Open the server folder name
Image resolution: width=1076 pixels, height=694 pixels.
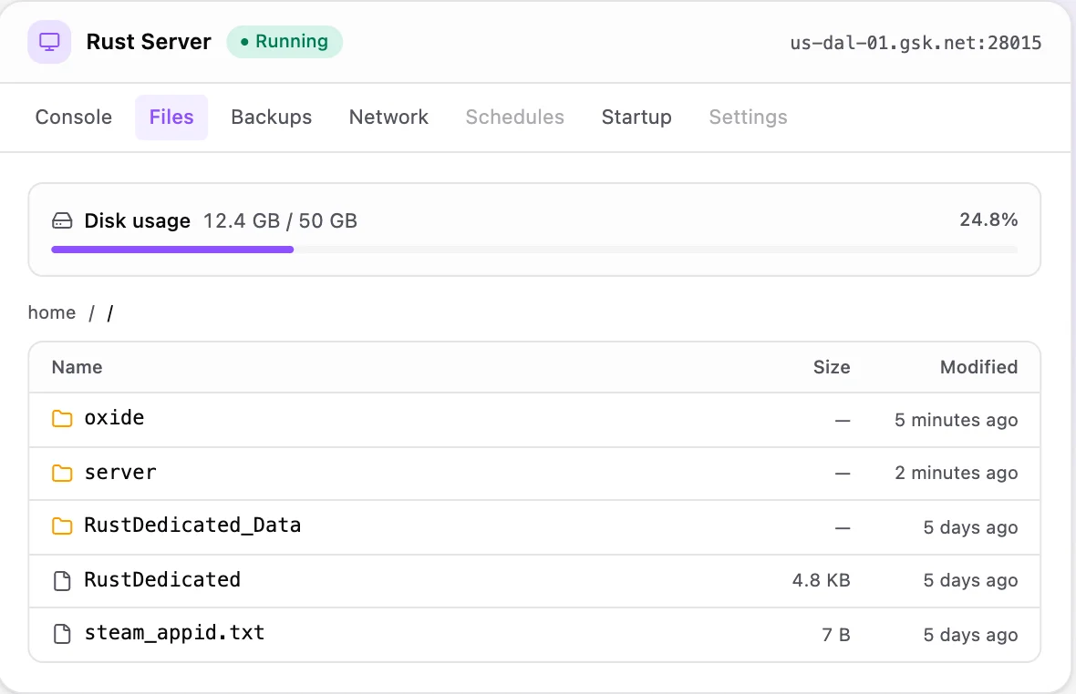[120, 473]
